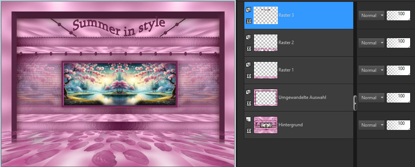415x167 pixels.
Task: Click the opacity field of Umgewandelte Auswahl
Action: pyautogui.click(x=398, y=98)
